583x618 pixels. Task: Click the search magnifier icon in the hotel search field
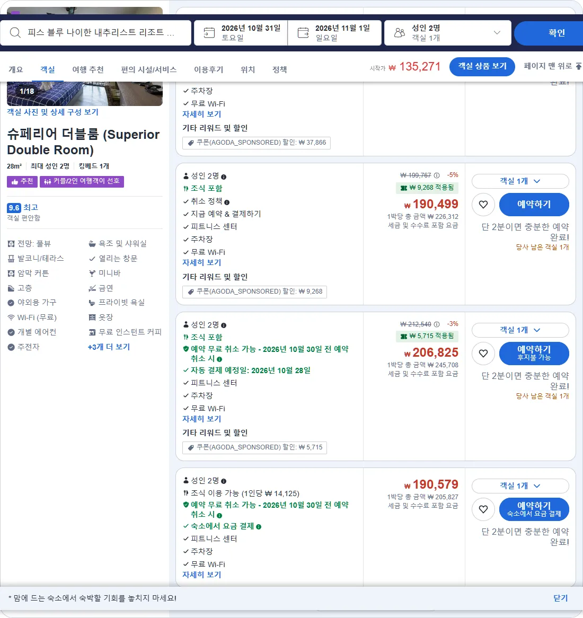point(15,32)
